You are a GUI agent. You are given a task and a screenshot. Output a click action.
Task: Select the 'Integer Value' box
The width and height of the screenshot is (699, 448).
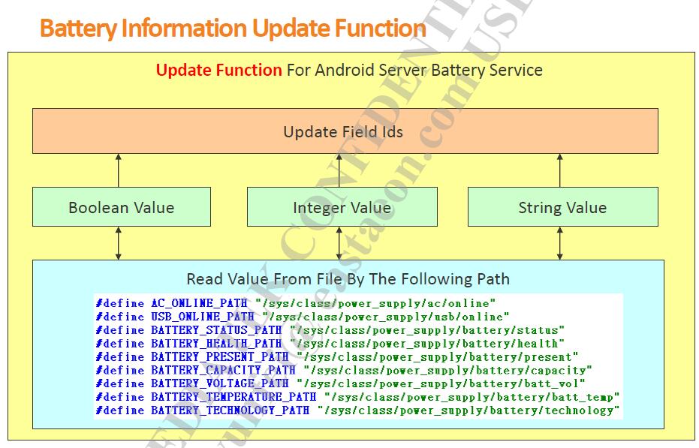(x=342, y=207)
